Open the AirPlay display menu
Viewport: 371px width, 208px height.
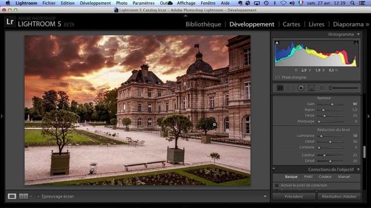[x=257, y=3]
